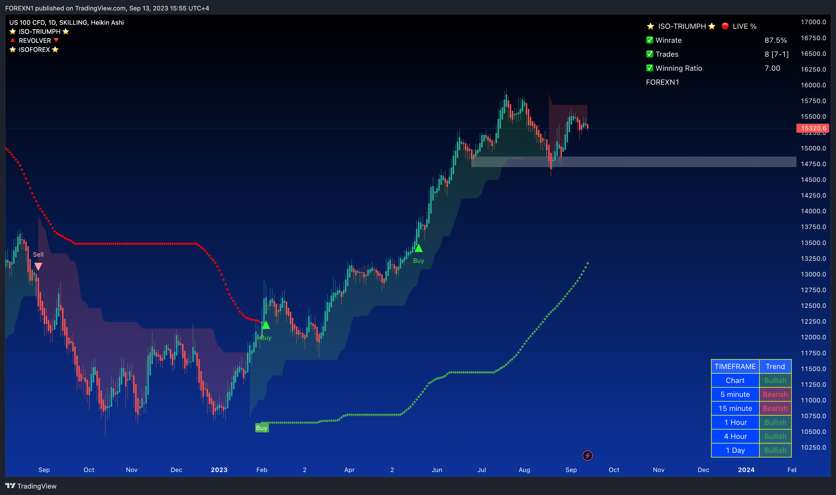Click the green boxed Buy label at bottom
Viewport: 836px width, 495px height.
(262, 427)
